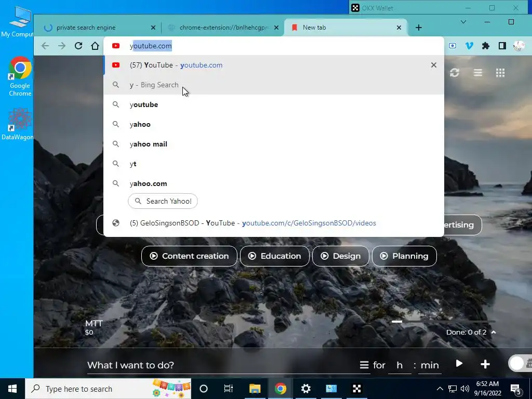
Task: Remove the YouTube suggestion with X
Action: (x=434, y=65)
